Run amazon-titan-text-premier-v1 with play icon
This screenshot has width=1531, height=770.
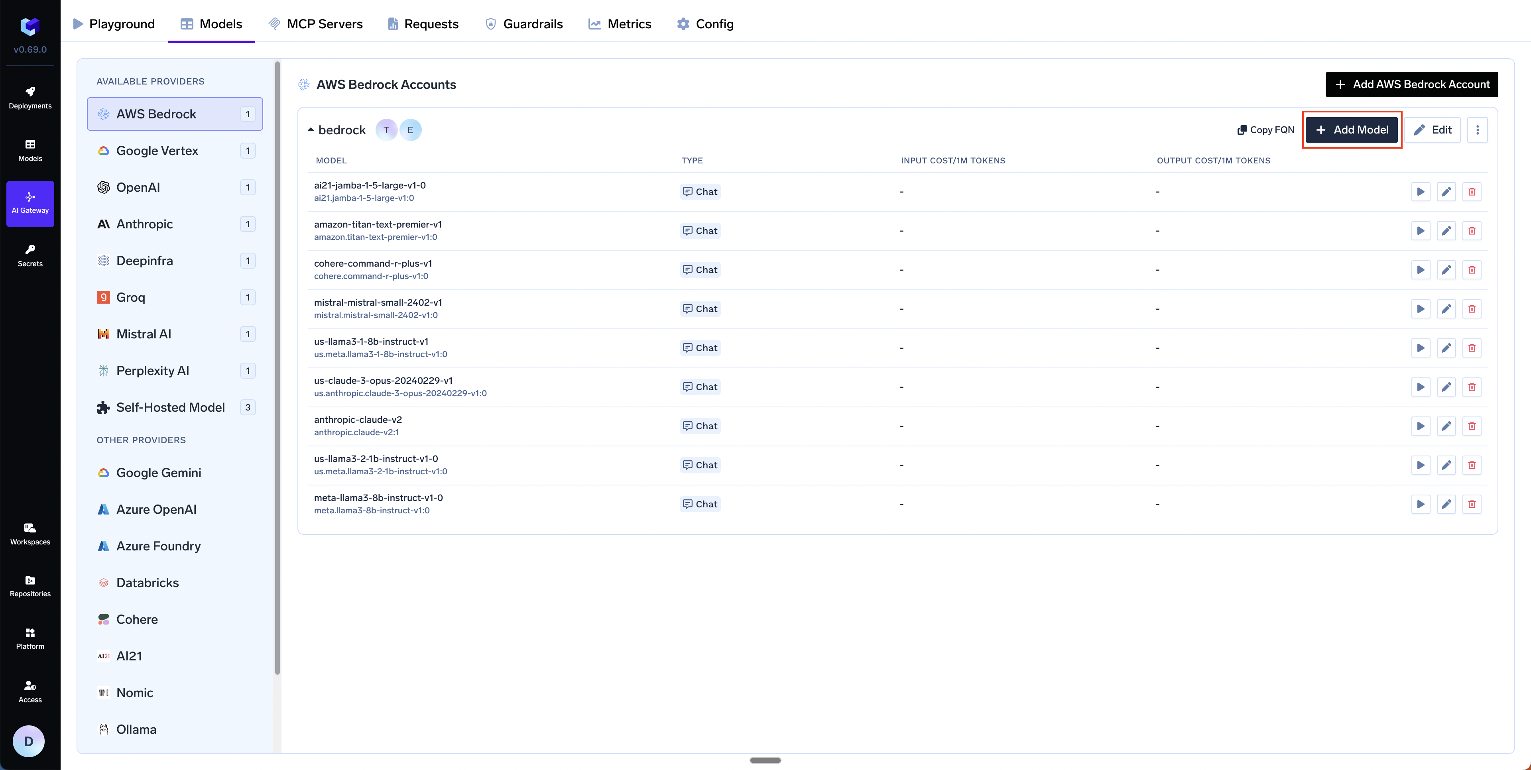pos(1421,231)
